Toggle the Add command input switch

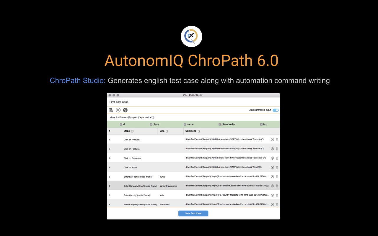click(x=276, y=110)
